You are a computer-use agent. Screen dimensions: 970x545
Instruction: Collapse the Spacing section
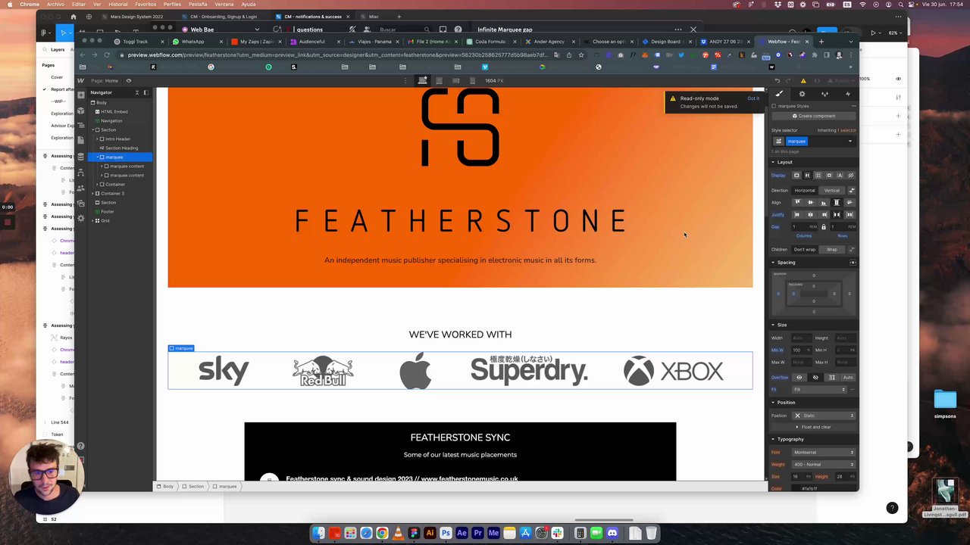(x=784, y=263)
